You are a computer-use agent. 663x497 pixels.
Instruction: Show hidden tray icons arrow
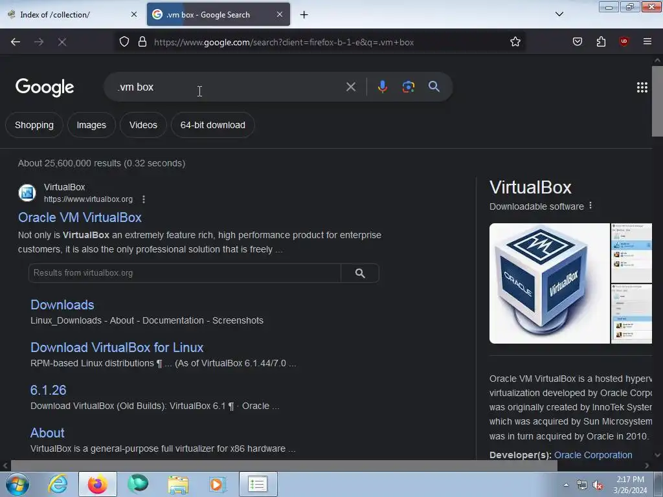[566, 485]
